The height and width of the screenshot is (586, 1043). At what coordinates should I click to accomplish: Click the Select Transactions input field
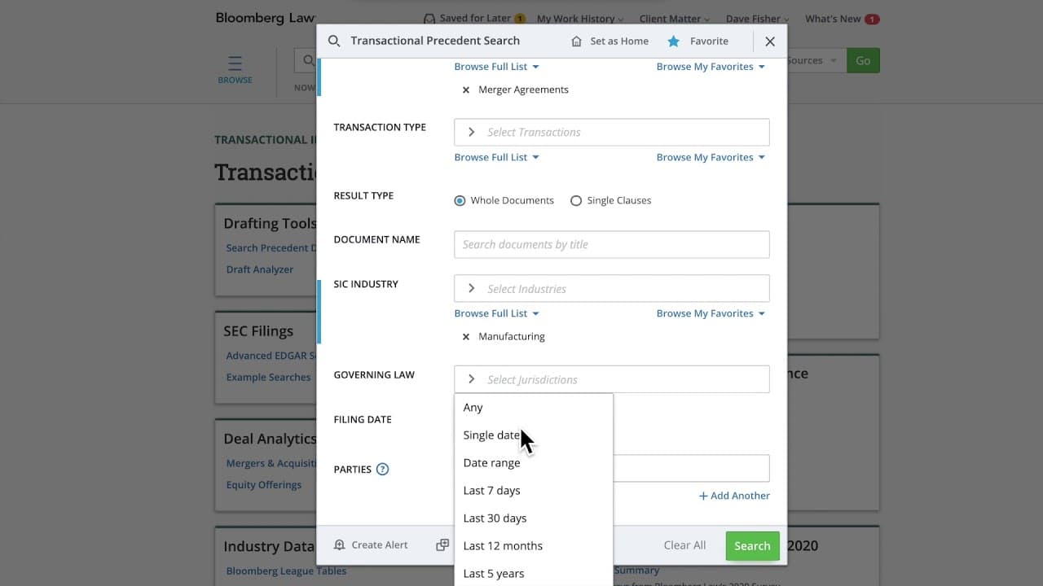click(612, 132)
